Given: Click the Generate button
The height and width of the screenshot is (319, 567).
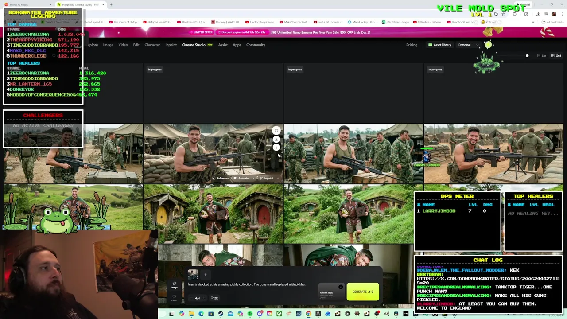Looking at the screenshot, I should click(x=363, y=292).
